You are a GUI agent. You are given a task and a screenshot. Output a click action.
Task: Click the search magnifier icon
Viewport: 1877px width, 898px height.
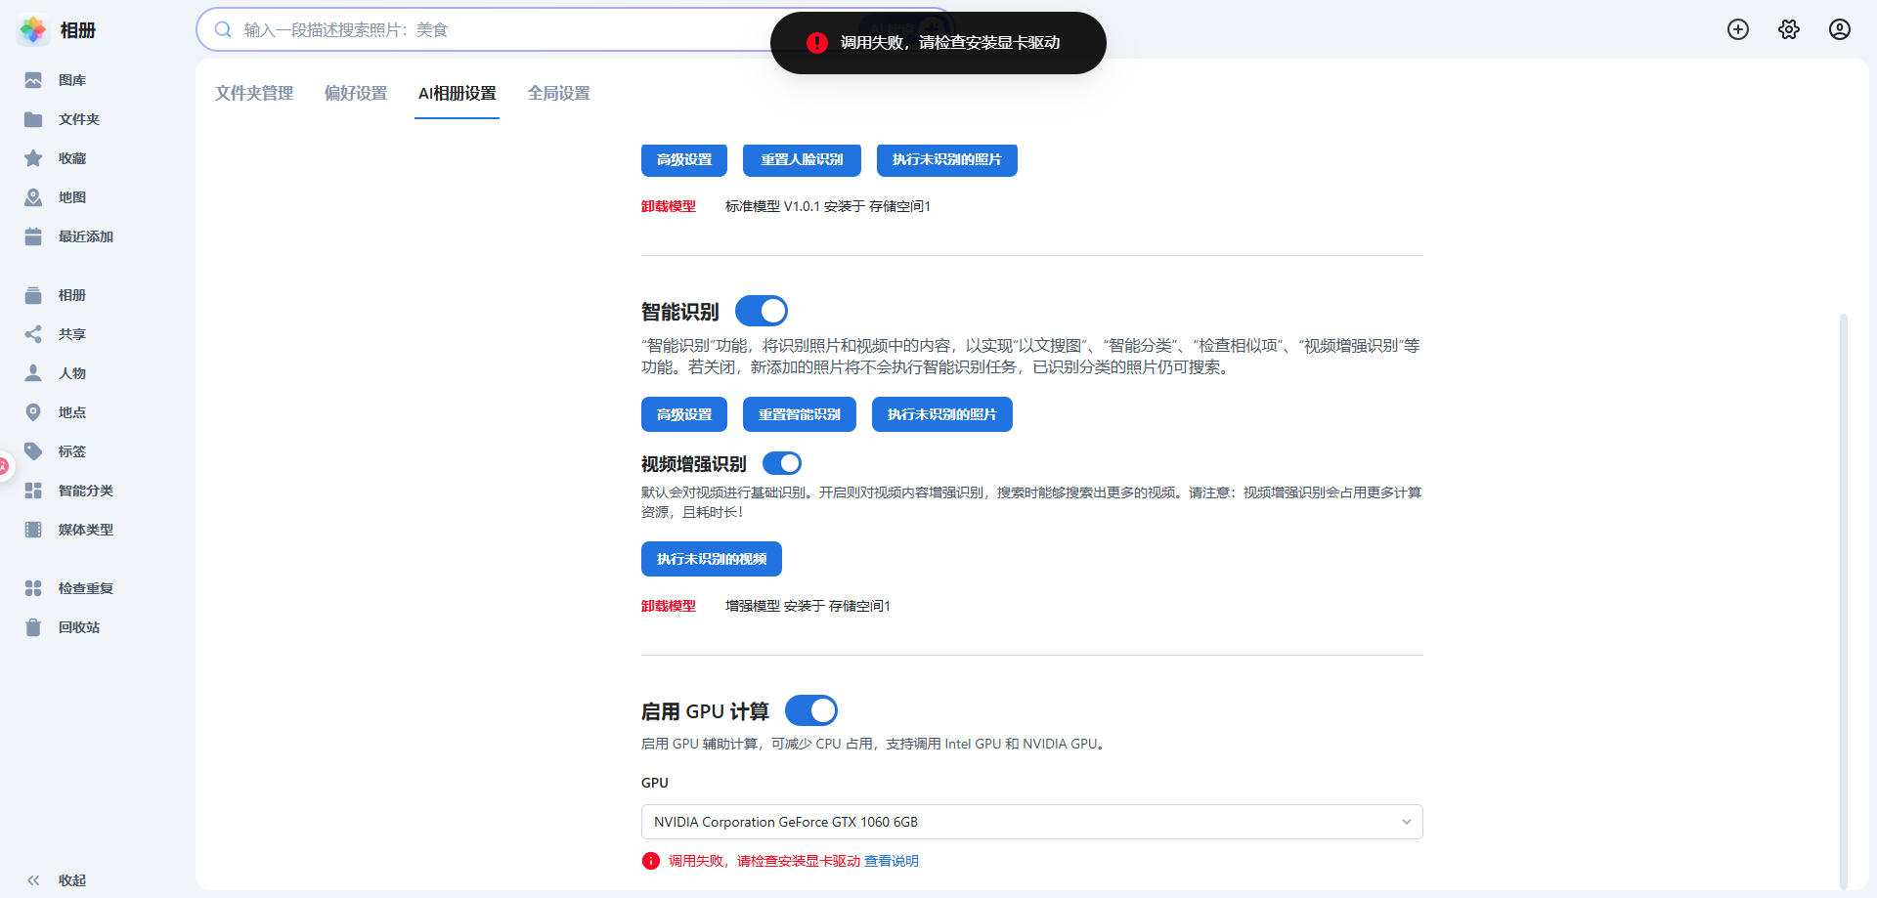click(x=223, y=29)
